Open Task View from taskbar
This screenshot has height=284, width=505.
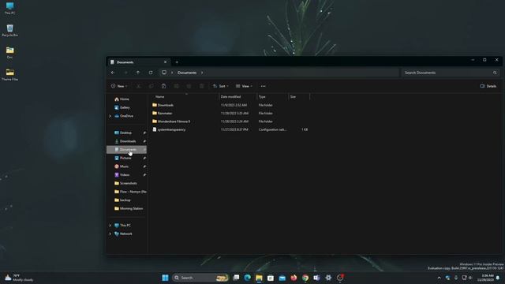coord(236,278)
